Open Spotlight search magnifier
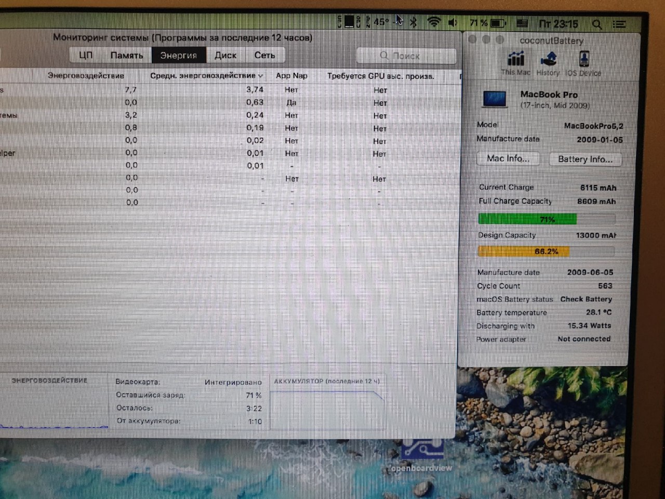 pyautogui.click(x=597, y=24)
